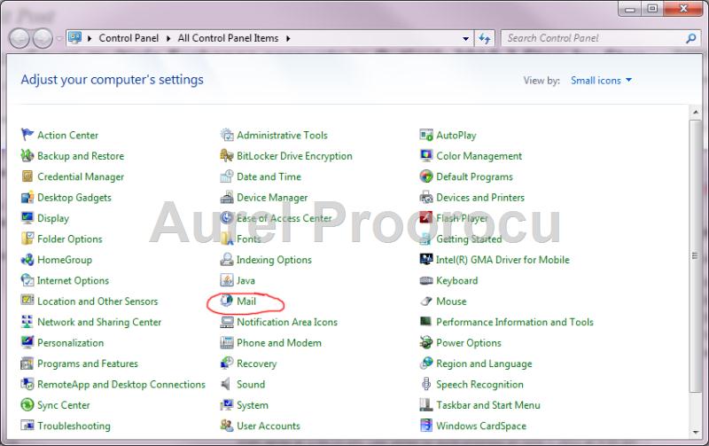Expand the root arrow before Control Panel breadcrumb
The height and width of the screenshot is (446, 709).
point(90,38)
